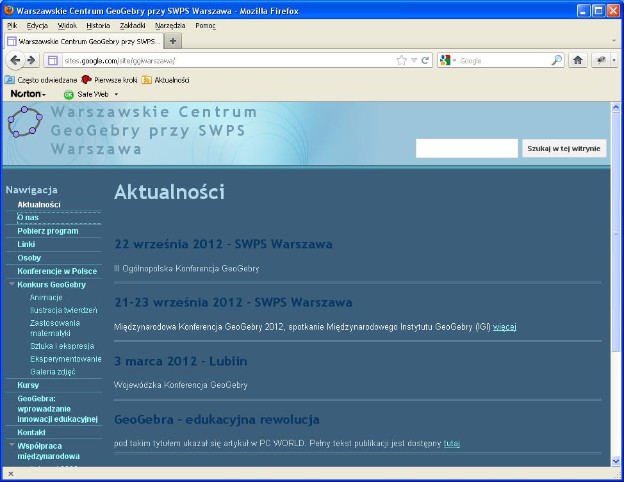Viewport: 624px width, 482px height.
Task: Open the Aktualności RSS feed bookmark
Action: (x=166, y=80)
